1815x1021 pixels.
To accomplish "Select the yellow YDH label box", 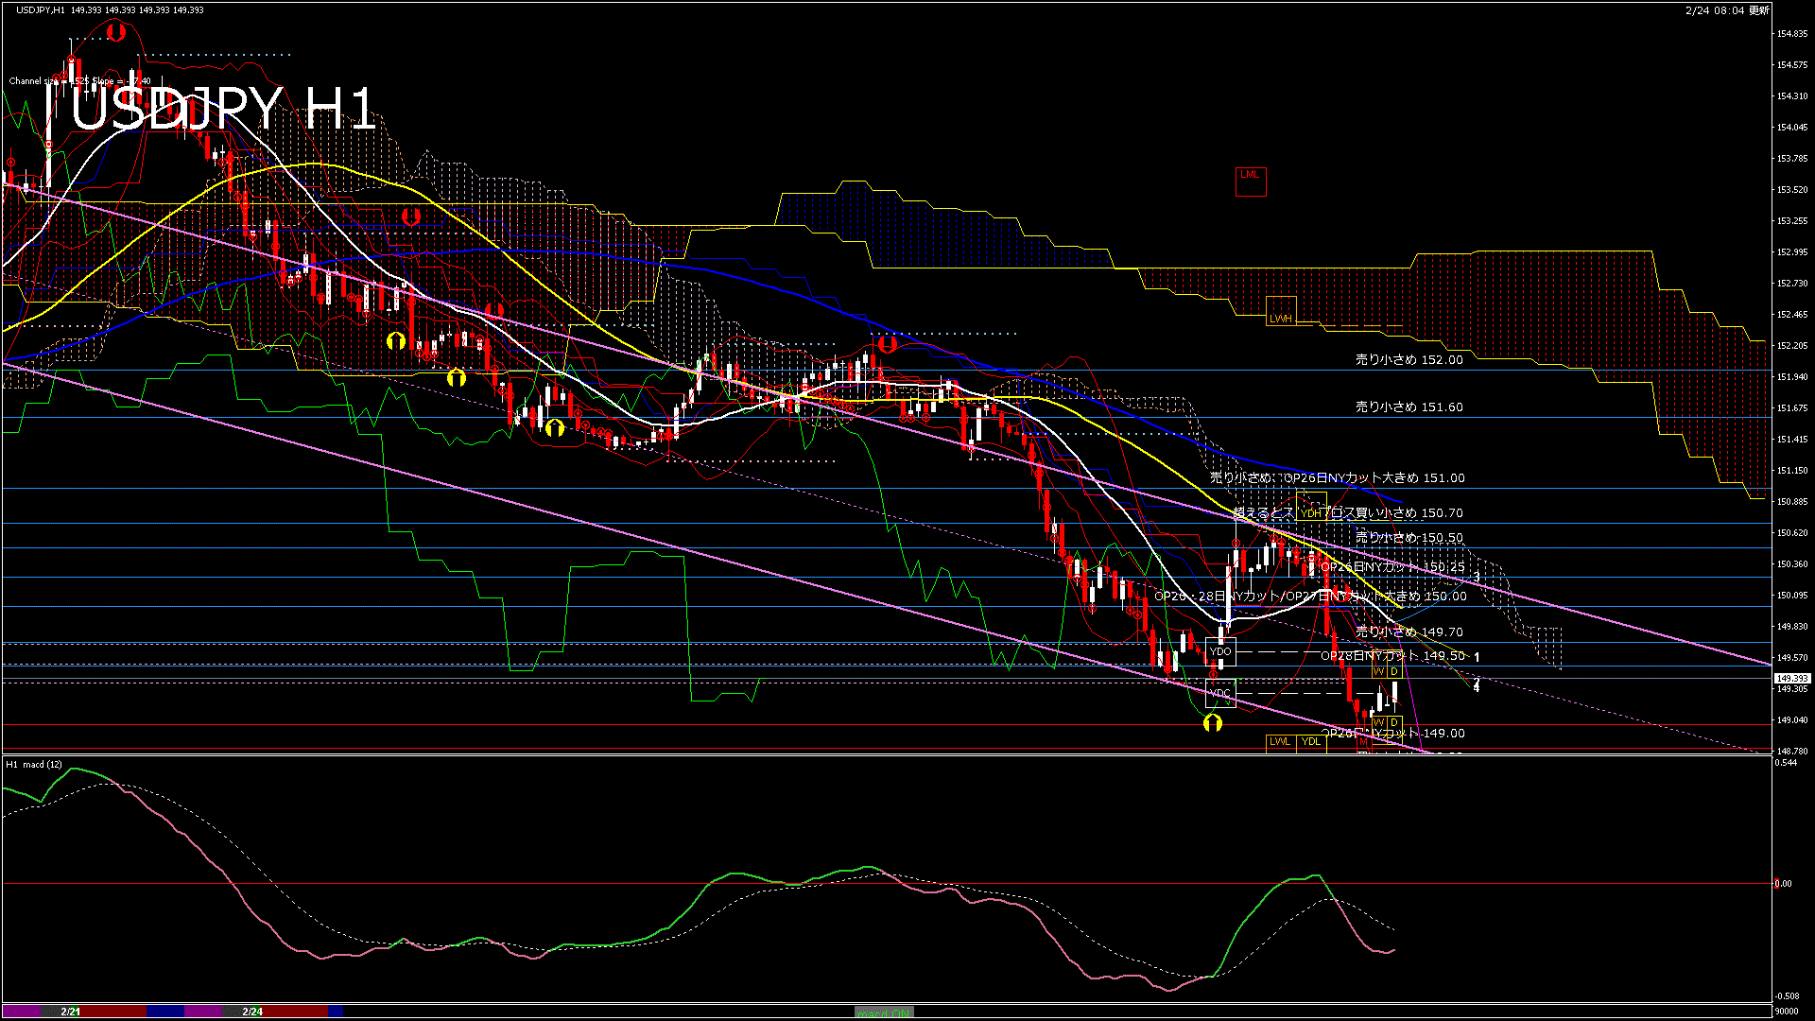I will (x=1311, y=509).
